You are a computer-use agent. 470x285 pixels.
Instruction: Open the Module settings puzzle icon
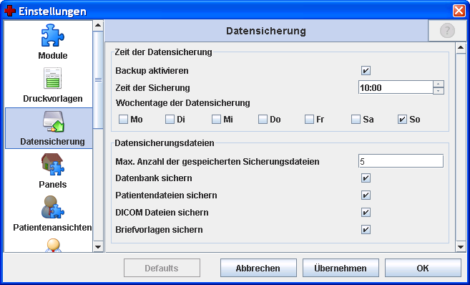[x=53, y=35]
